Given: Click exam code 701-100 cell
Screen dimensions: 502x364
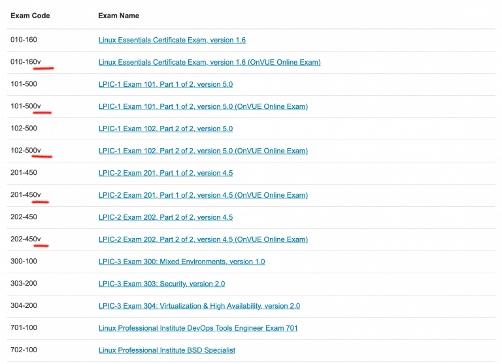Looking at the screenshot, I should point(24,329).
